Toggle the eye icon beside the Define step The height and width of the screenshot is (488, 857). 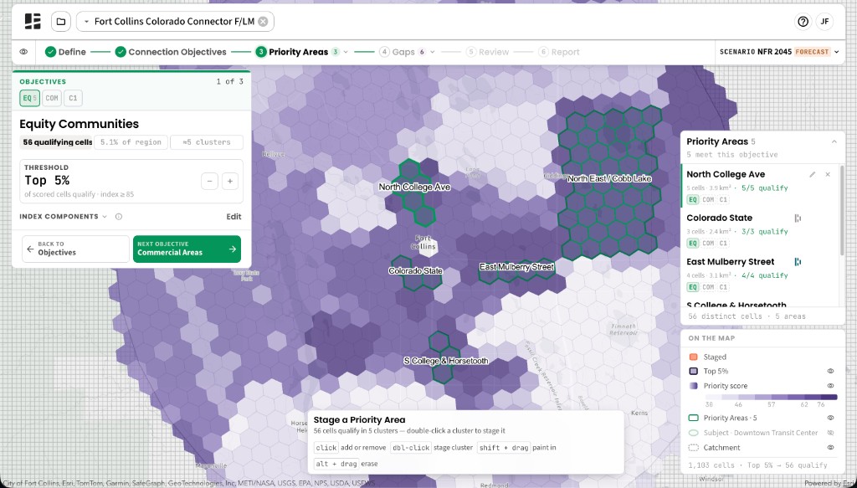coord(23,52)
